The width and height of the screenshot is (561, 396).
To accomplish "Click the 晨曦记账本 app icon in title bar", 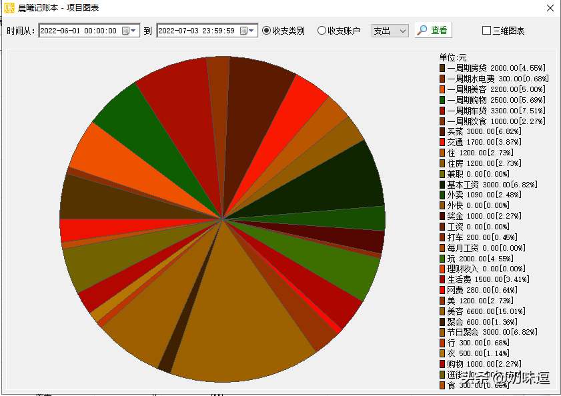I will coord(9,8).
